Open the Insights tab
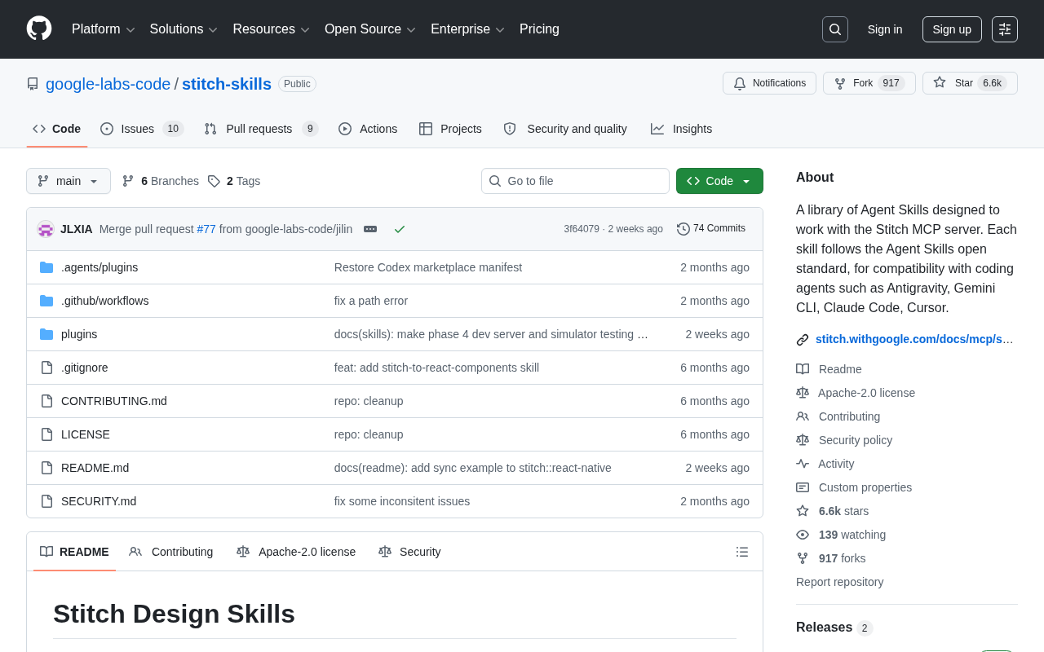 click(681, 129)
